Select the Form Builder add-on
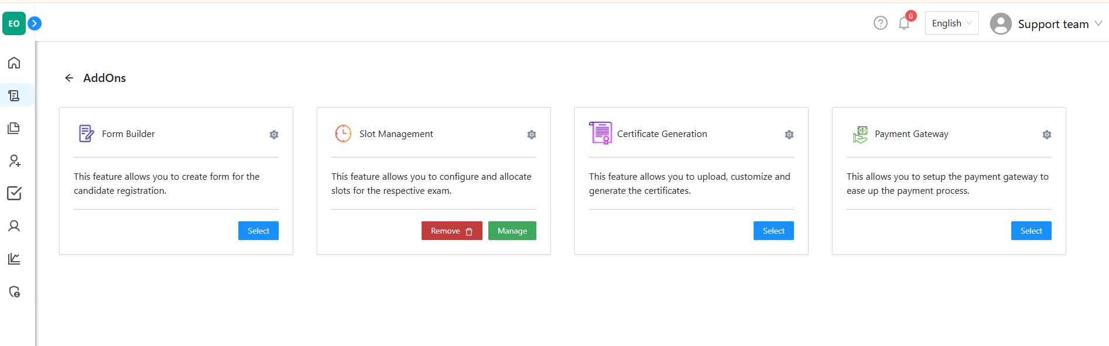Image resolution: width=1109 pixels, height=346 pixels. tap(258, 231)
